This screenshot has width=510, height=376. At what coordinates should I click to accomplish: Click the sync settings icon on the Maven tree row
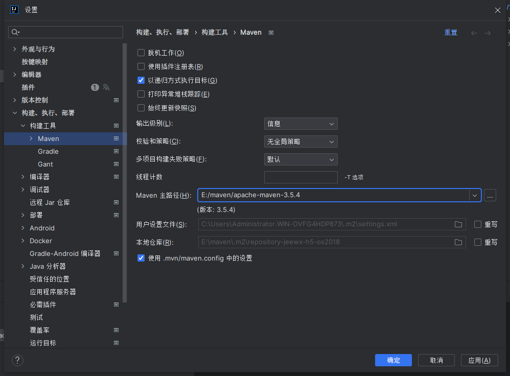tap(116, 138)
